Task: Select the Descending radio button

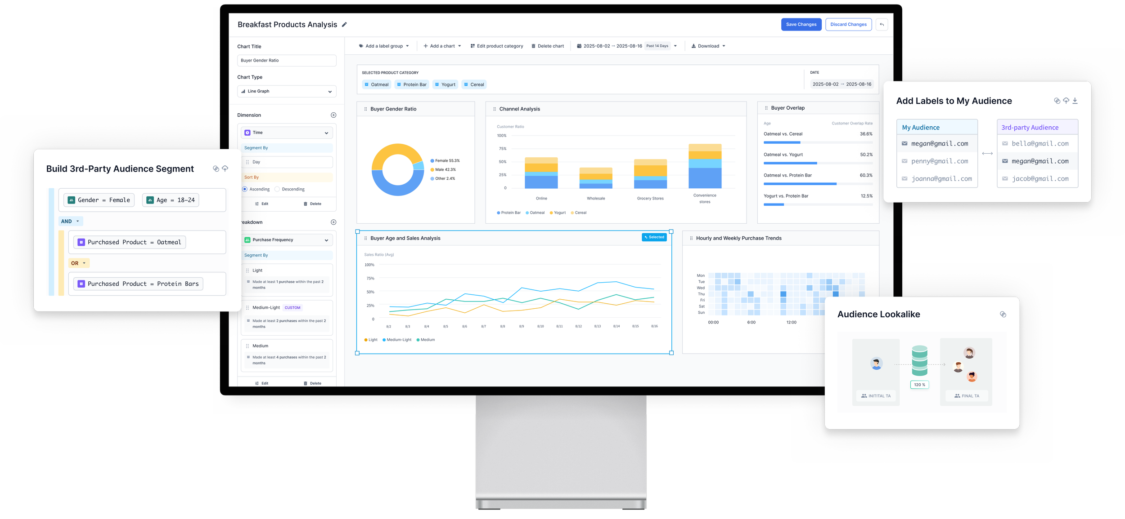Action: point(277,189)
